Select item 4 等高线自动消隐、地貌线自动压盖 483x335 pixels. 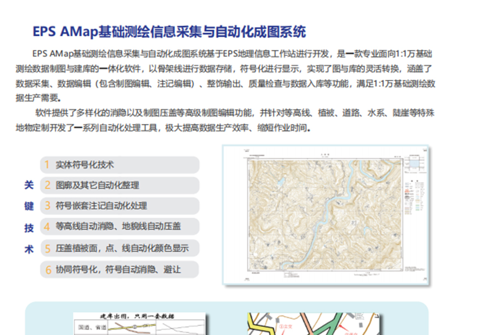coord(119,226)
